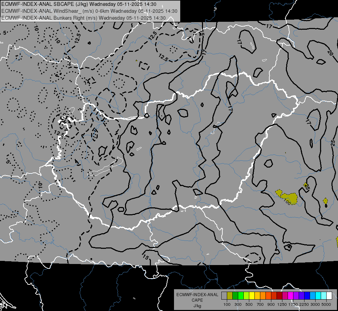Click the pure yellow legend swatch
Screen dimensions: 338x311
point(252,295)
